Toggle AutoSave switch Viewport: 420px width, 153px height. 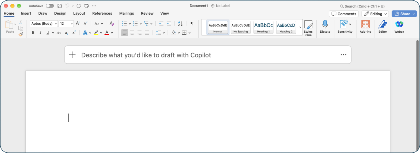[x=50, y=6]
